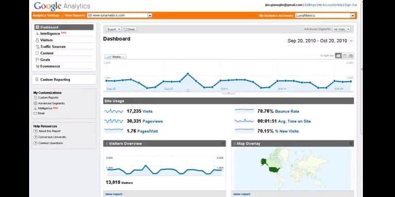
Task: Click the Dashboard grid icon
Action: click(x=38, y=27)
